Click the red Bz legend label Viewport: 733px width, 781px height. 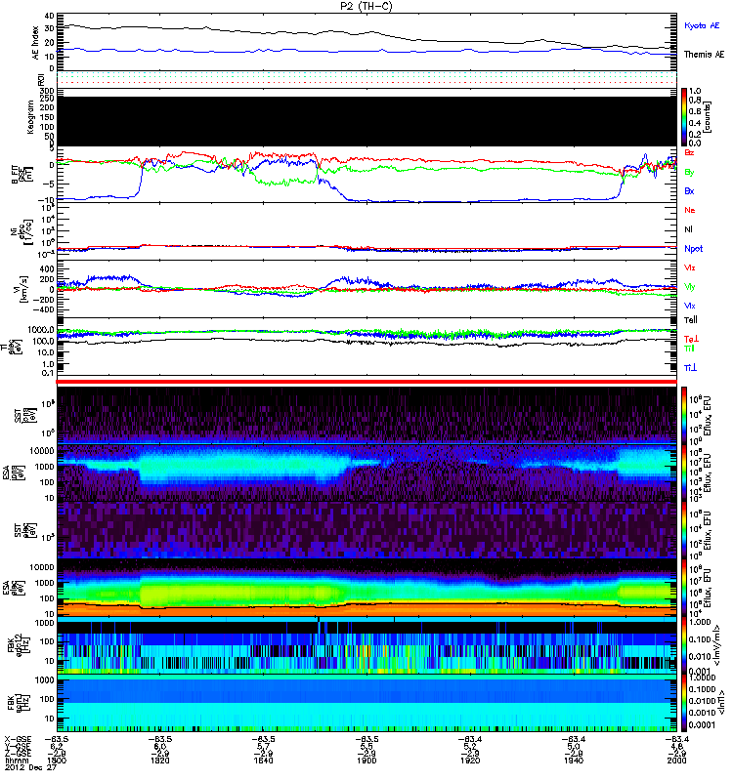coord(689,152)
